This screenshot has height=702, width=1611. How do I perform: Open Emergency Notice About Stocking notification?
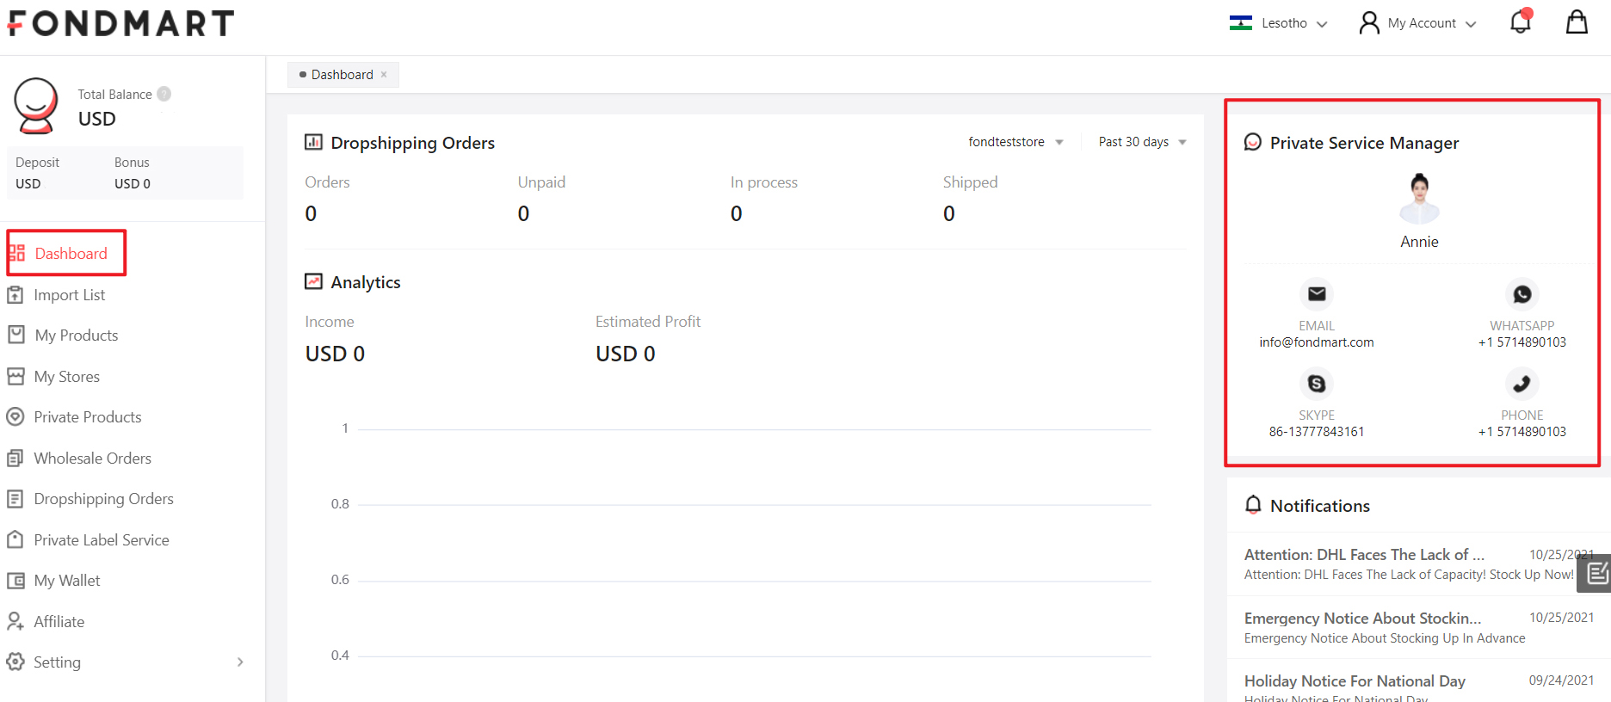pos(1362,619)
